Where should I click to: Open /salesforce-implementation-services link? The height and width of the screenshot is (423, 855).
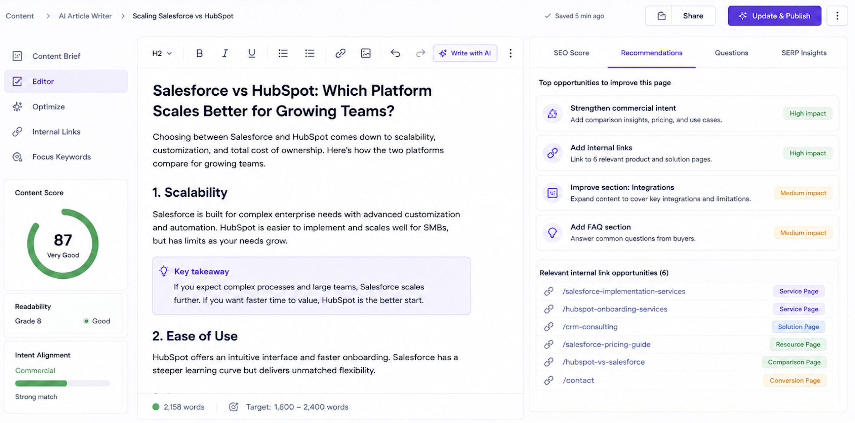624,291
